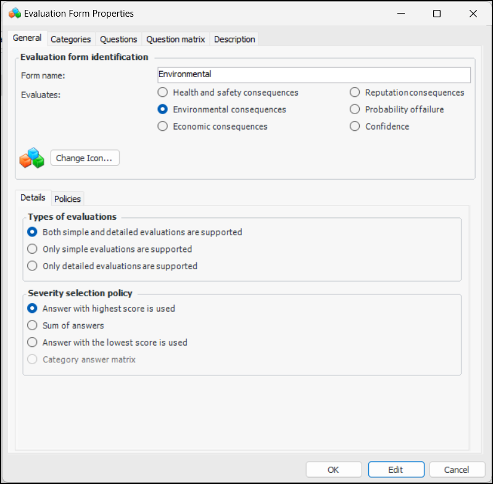Select Health and safety consequences option

pyautogui.click(x=163, y=93)
